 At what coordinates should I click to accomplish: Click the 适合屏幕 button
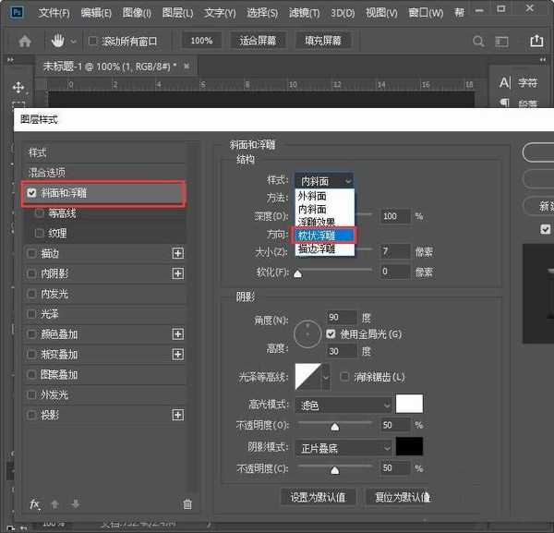[x=258, y=42]
